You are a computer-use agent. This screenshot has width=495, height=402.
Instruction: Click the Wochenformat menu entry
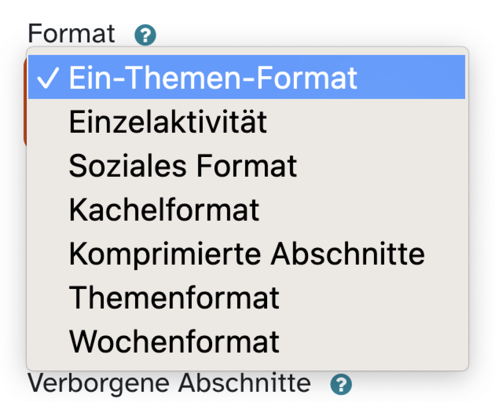click(173, 341)
